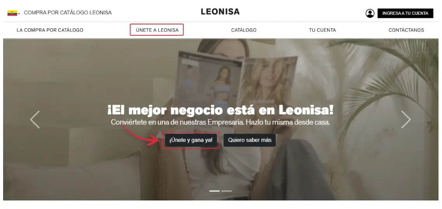
Task: Click the ¡El mejor negocio está en Leonisa! headline
Action: pos(220,110)
